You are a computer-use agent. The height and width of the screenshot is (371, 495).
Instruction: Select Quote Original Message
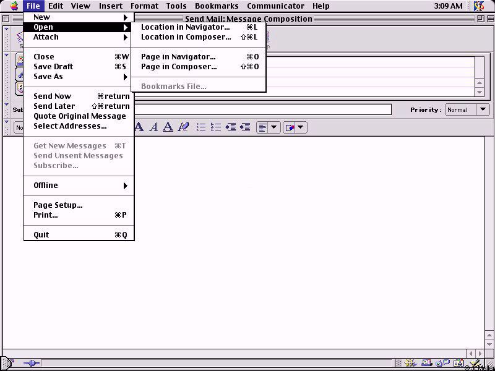[x=79, y=116]
